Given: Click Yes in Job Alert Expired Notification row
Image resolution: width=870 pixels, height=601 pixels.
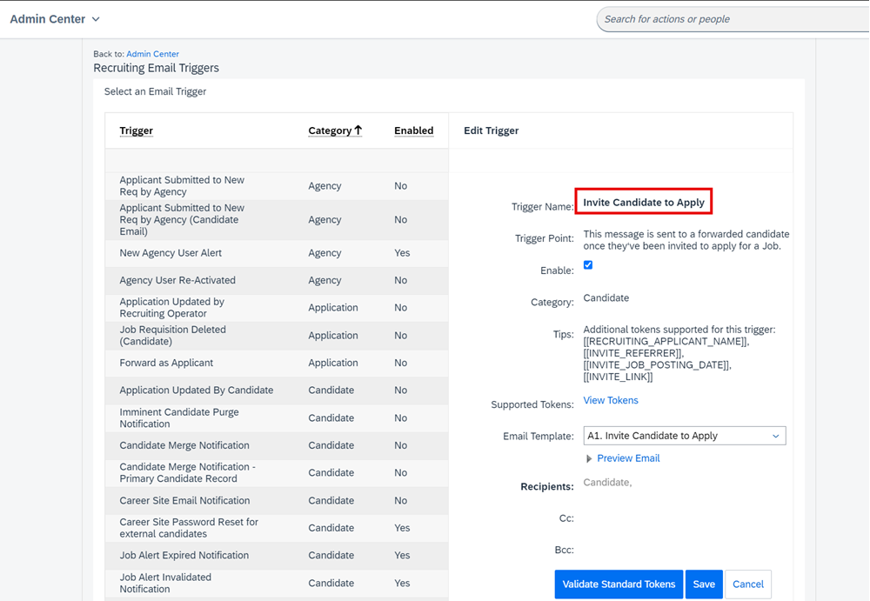Looking at the screenshot, I should coord(402,555).
